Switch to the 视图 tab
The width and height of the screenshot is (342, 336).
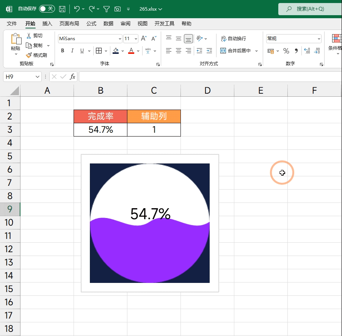pyautogui.click(x=143, y=24)
